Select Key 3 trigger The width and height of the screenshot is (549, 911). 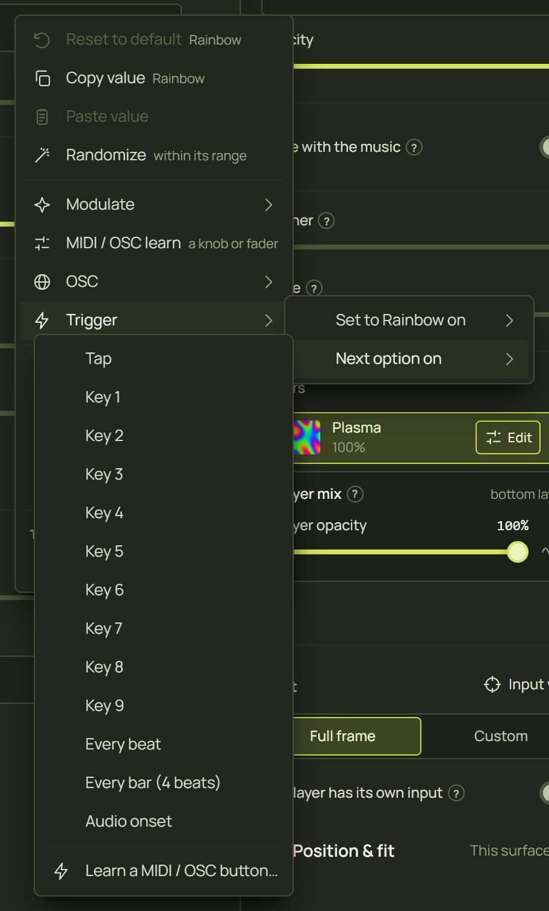click(164, 475)
